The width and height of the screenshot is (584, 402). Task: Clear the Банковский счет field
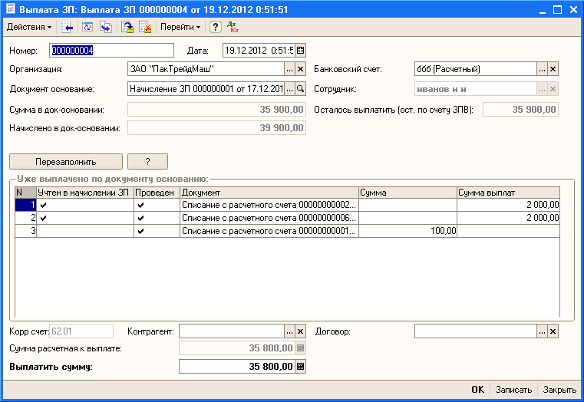click(x=553, y=69)
